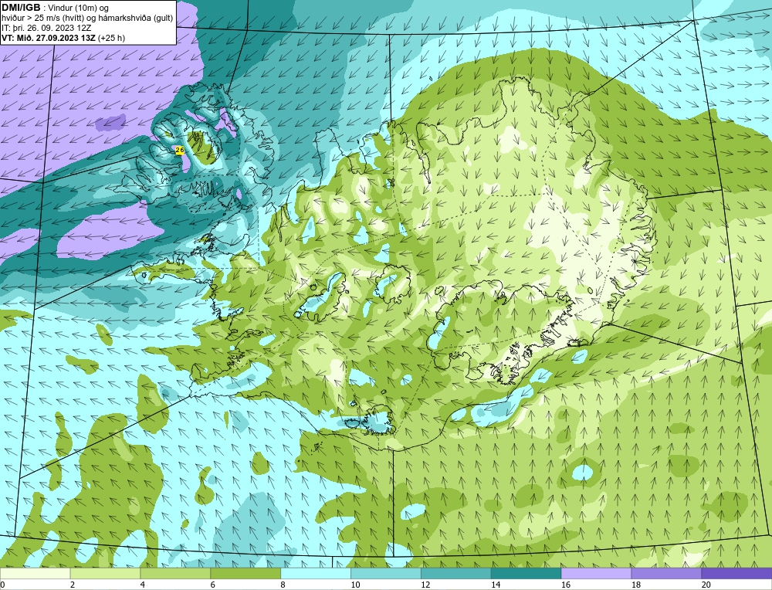This screenshot has height=590, width=772.
Task: Click the 'Vindur (10m) og' label
Action: pos(79,8)
